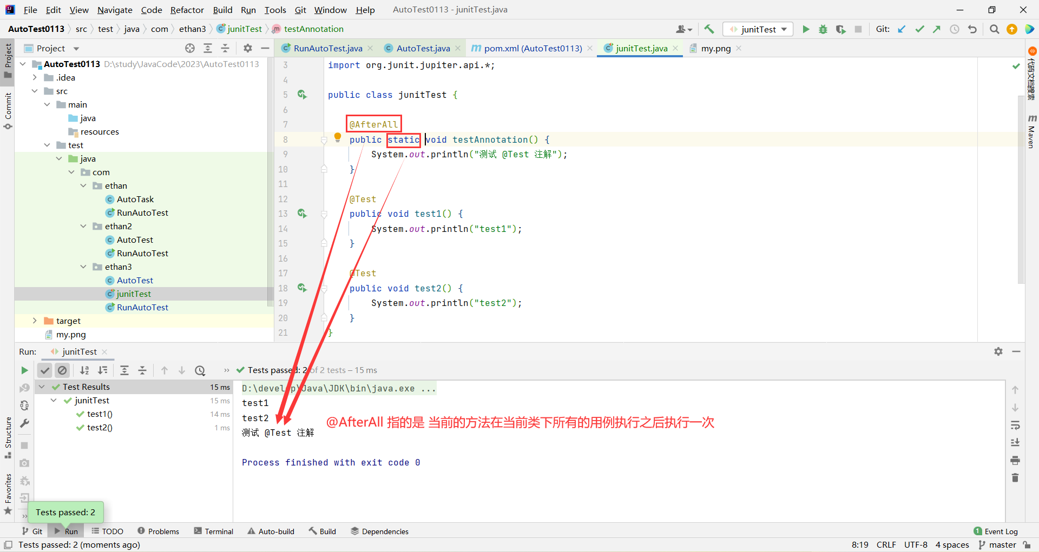This screenshot has width=1039, height=552.
Task: Push commits with Git arrow icon
Action: [x=937, y=29]
